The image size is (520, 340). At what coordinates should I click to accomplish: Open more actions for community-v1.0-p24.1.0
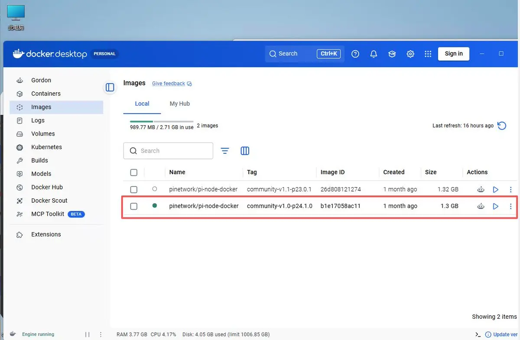pos(511,206)
